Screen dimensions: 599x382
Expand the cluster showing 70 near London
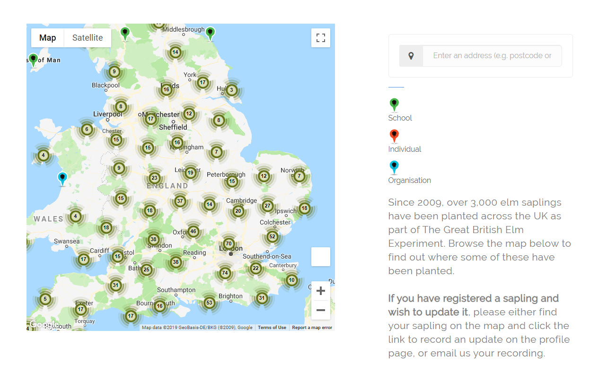click(229, 243)
